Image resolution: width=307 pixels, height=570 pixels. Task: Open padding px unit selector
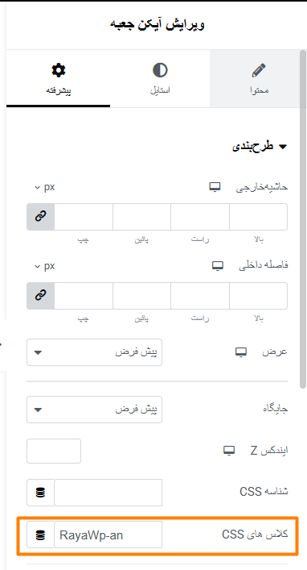coord(45,266)
